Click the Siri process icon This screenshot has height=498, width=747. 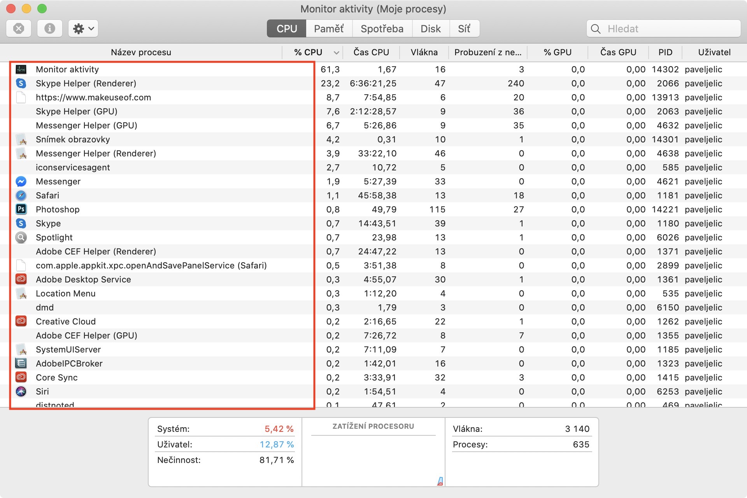point(21,391)
